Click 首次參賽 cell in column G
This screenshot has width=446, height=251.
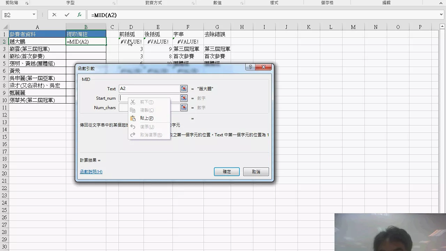217,56
